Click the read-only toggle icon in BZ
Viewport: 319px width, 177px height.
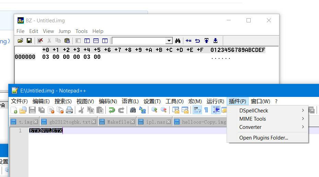tap(40, 41)
